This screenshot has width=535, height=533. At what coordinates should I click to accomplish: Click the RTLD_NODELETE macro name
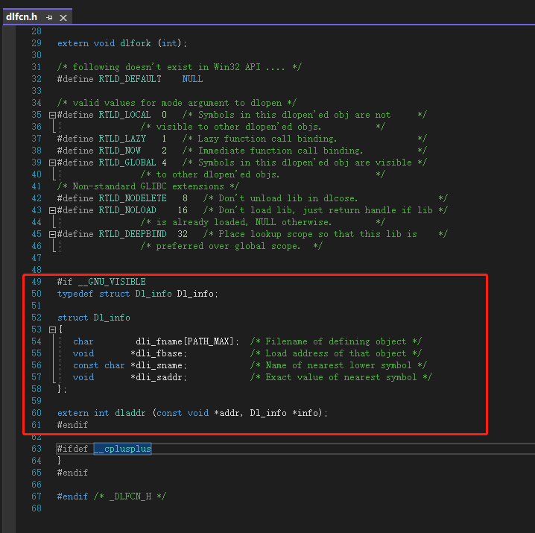tap(133, 198)
